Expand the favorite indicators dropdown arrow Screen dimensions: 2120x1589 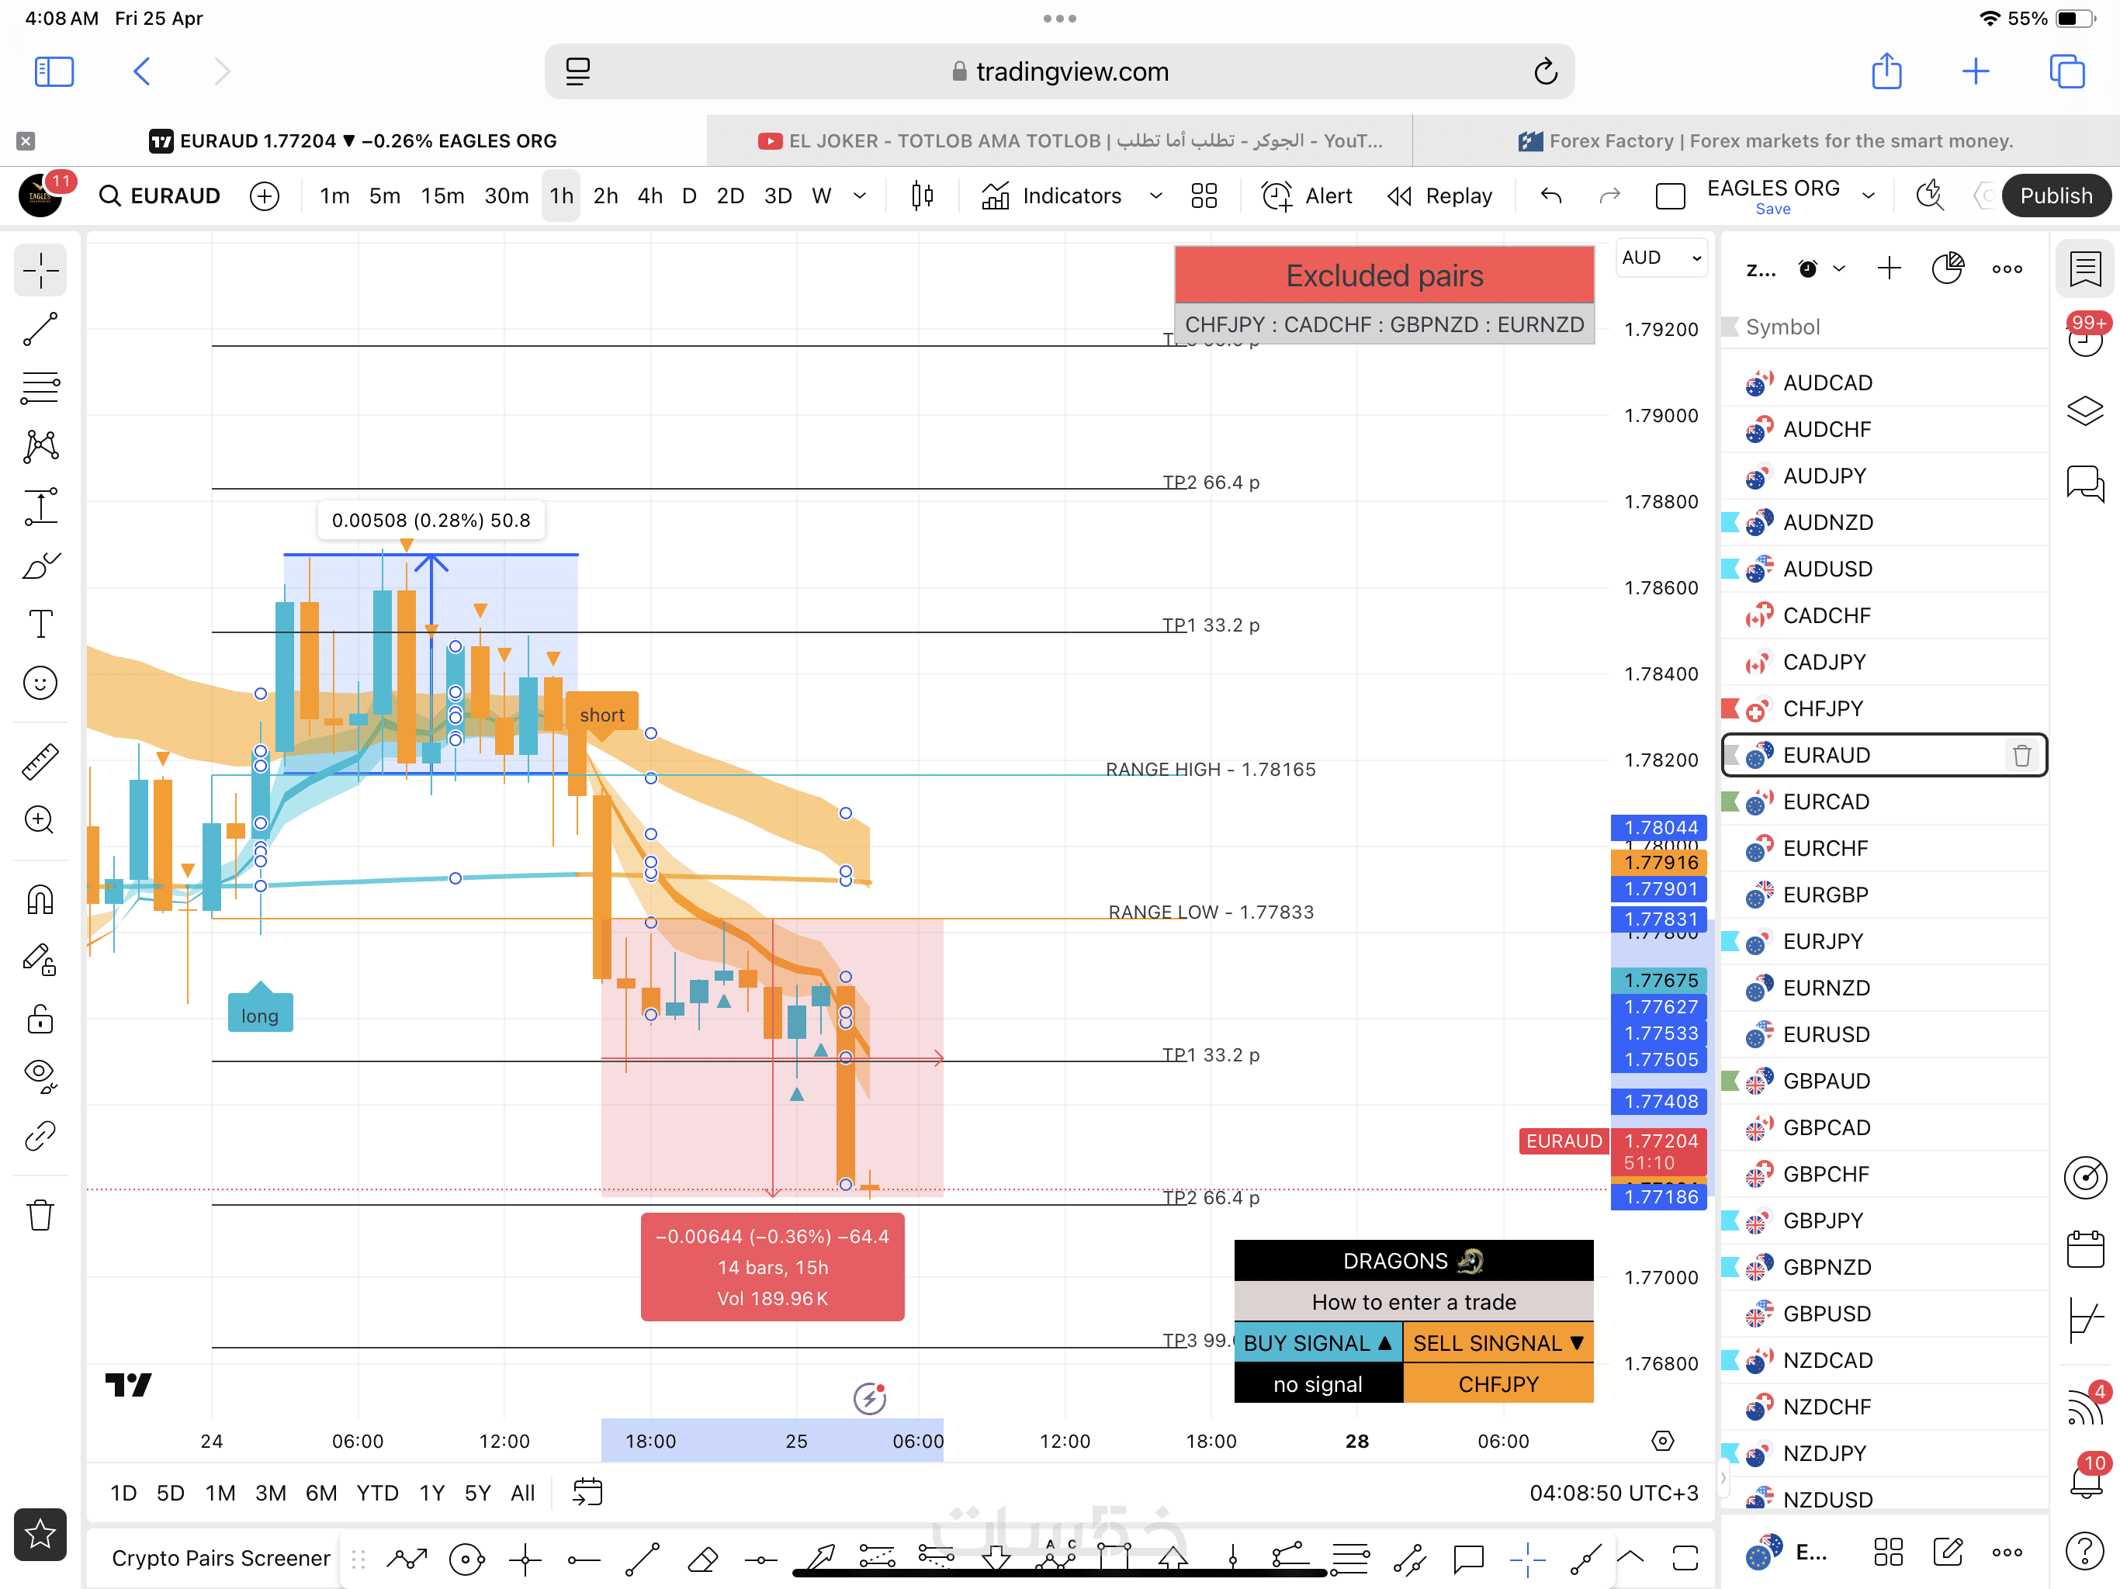click(x=1156, y=196)
